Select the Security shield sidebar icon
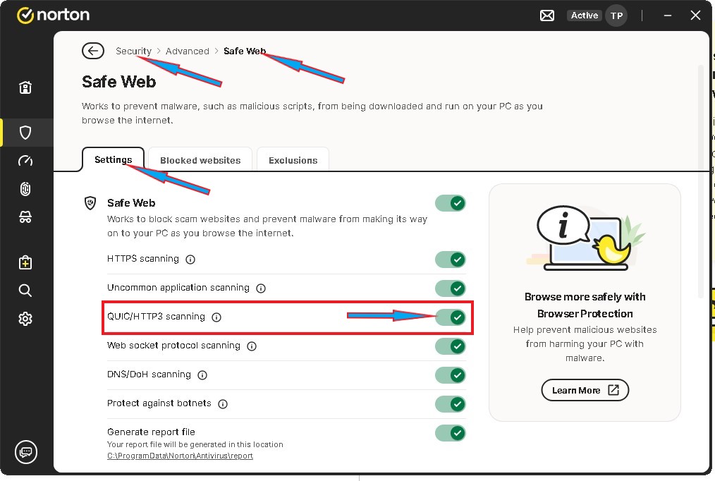Screen dimensions: 715x481 (x=25, y=132)
